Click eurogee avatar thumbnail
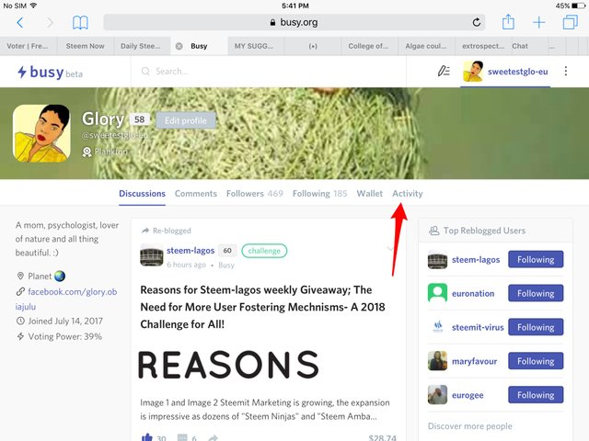Image resolution: width=589 pixels, height=441 pixels. 438,394
